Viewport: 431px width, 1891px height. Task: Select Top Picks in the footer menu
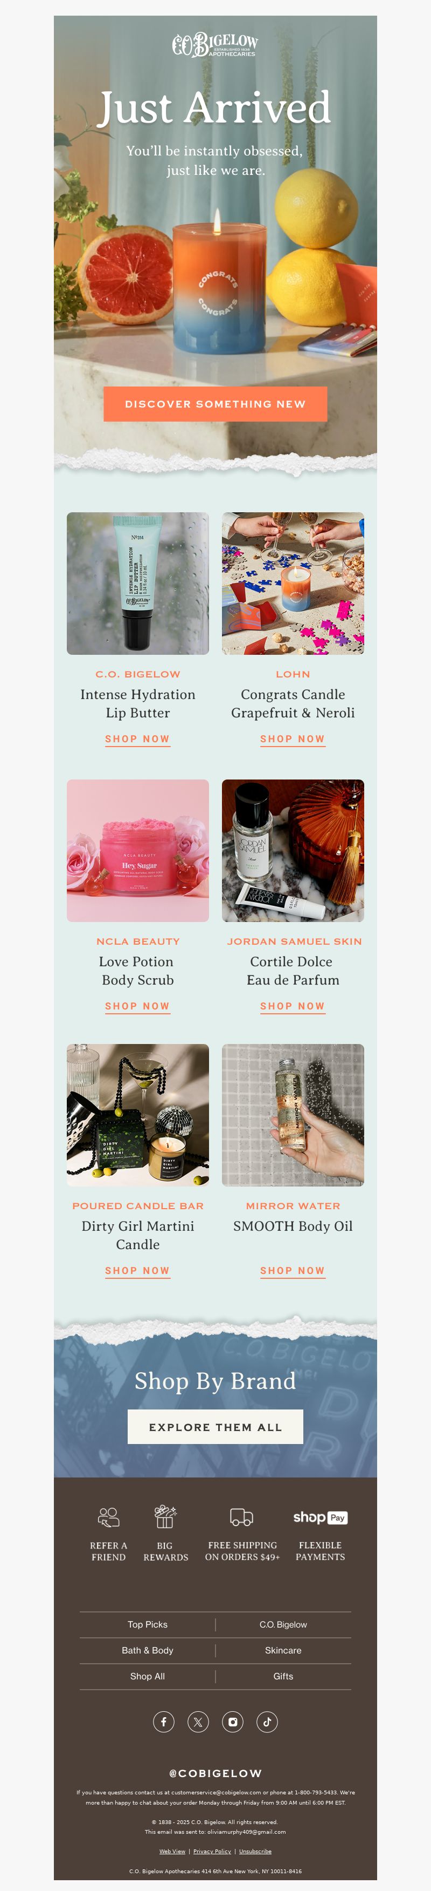147,1624
